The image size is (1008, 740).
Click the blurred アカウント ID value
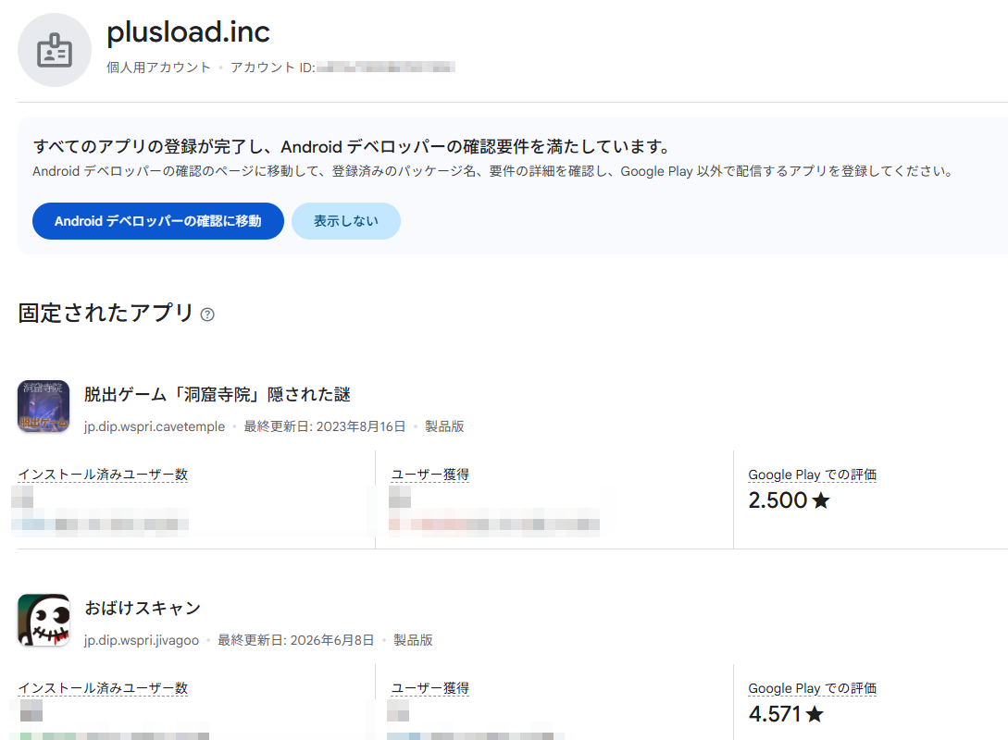coord(386,68)
